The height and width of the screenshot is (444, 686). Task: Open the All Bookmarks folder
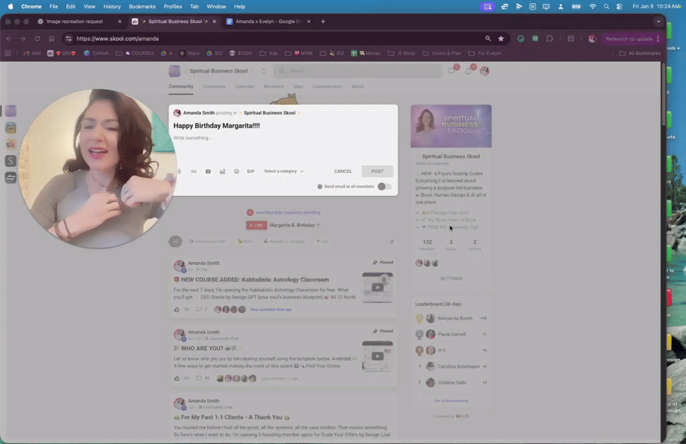(x=640, y=54)
